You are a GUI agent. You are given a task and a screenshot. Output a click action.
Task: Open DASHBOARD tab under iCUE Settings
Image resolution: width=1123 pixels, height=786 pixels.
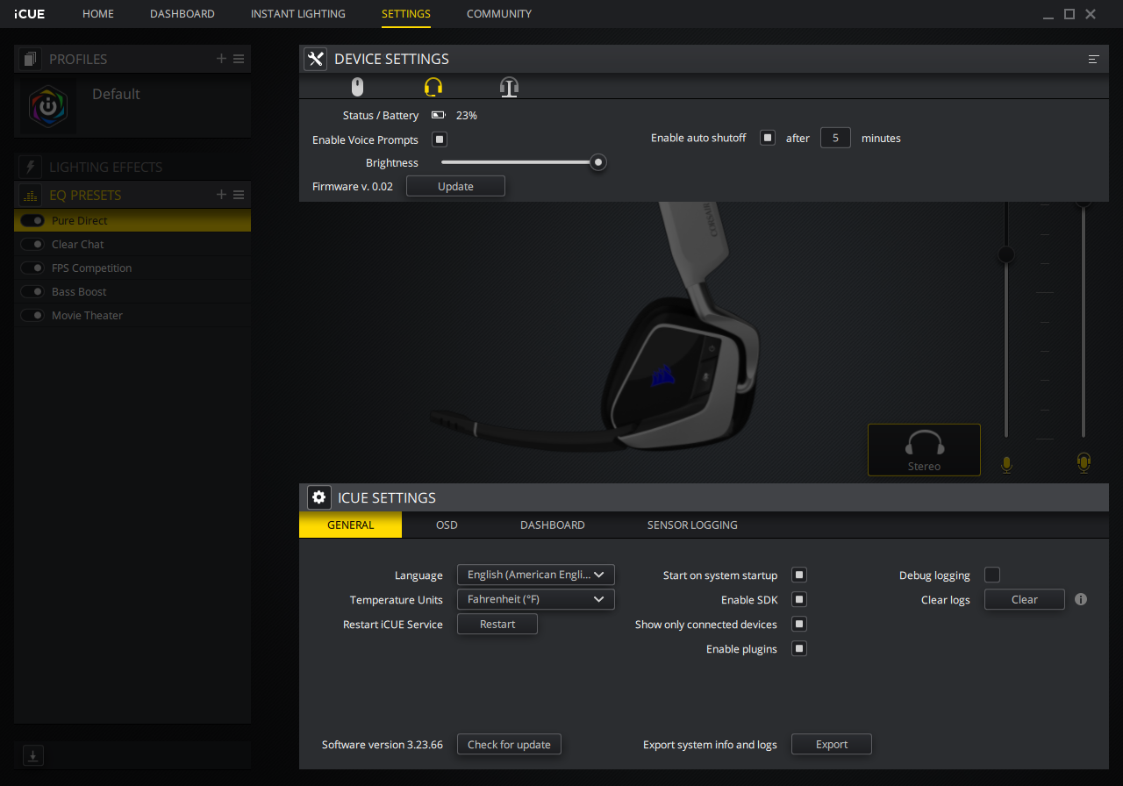[x=553, y=525]
